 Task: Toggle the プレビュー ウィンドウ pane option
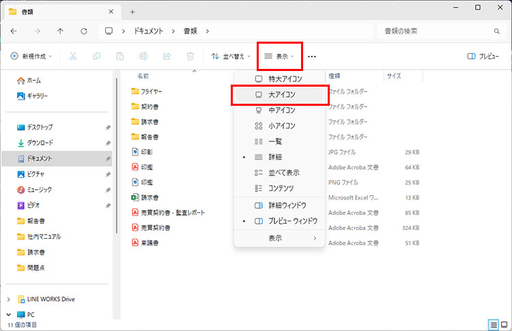coord(292,221)
